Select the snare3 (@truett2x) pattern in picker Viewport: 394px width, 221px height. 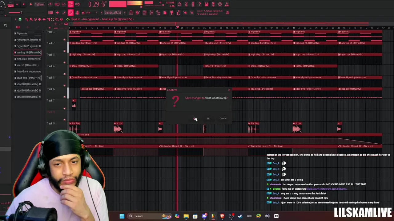pos(28,65)
